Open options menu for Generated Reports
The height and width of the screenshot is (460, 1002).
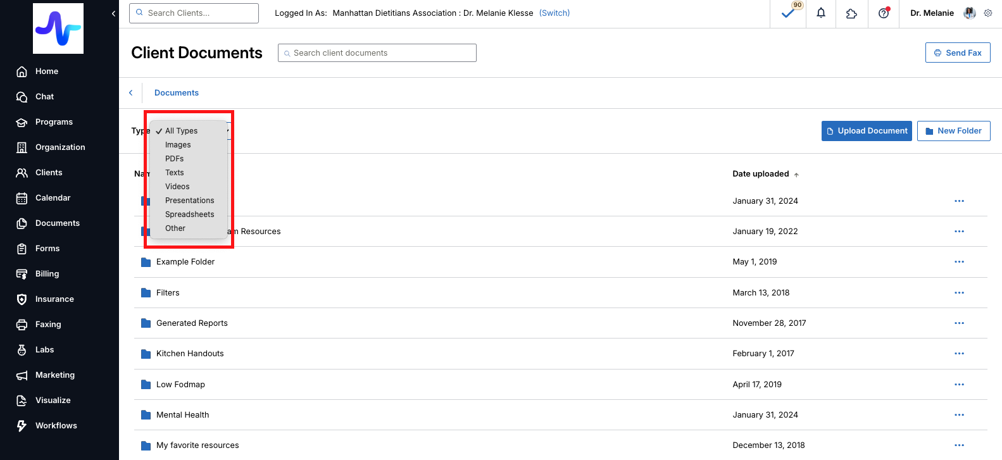pyautogui.click(x=959, y=323)
